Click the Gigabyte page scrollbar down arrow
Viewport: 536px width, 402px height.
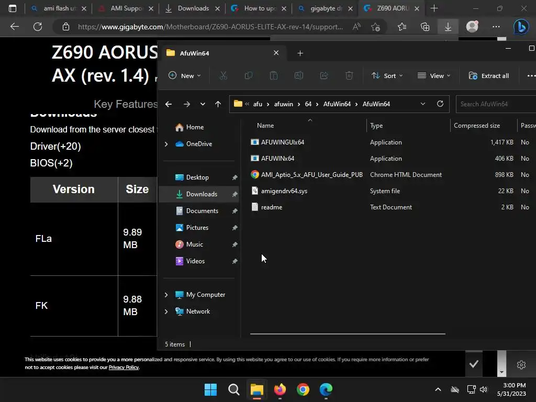pyautogui.click(x=501, y=372)
